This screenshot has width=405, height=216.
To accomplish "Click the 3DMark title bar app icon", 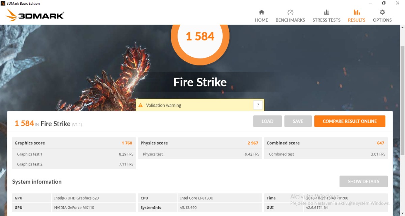I will pyautogui.click(x=3, y=3).
